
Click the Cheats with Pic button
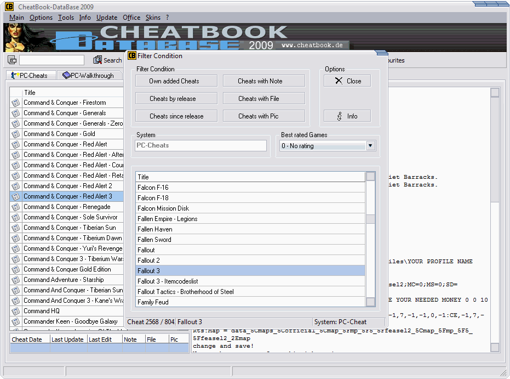click(x=264, y=116)
